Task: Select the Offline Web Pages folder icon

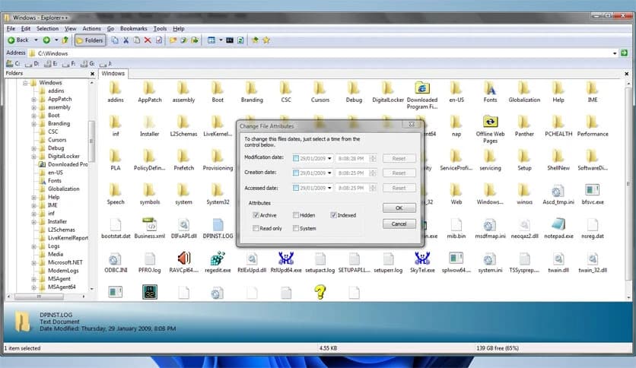Action: 491,122
